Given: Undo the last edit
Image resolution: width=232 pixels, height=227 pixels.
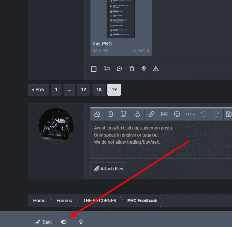Looking at the screenshot, I should (x=203, y=114).
